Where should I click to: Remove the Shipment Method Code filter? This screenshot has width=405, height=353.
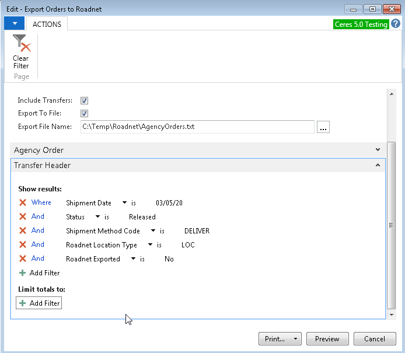[23, 230]
